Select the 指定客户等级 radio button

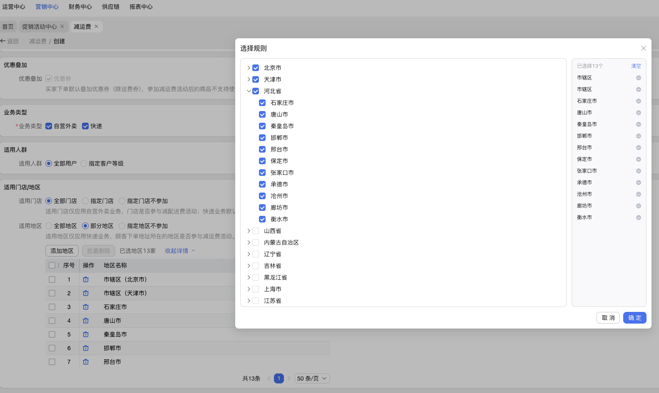[x=84, y=163]
